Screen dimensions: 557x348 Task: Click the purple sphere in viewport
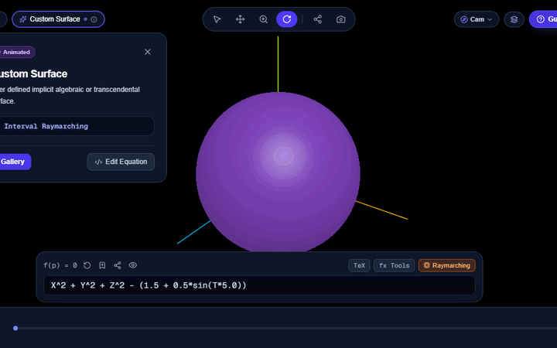coord(278,172)
